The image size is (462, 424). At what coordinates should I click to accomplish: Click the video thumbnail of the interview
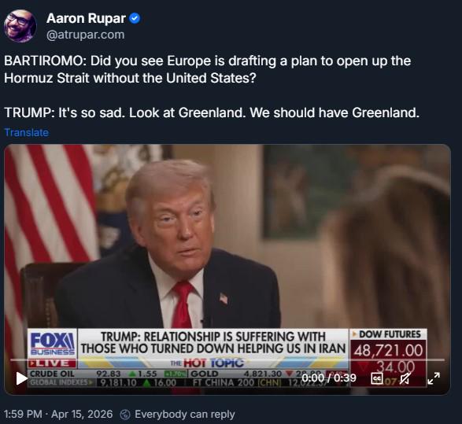point(227,269)
